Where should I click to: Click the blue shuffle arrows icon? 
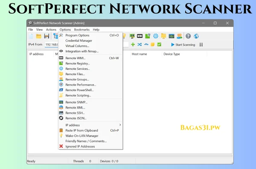140,45
